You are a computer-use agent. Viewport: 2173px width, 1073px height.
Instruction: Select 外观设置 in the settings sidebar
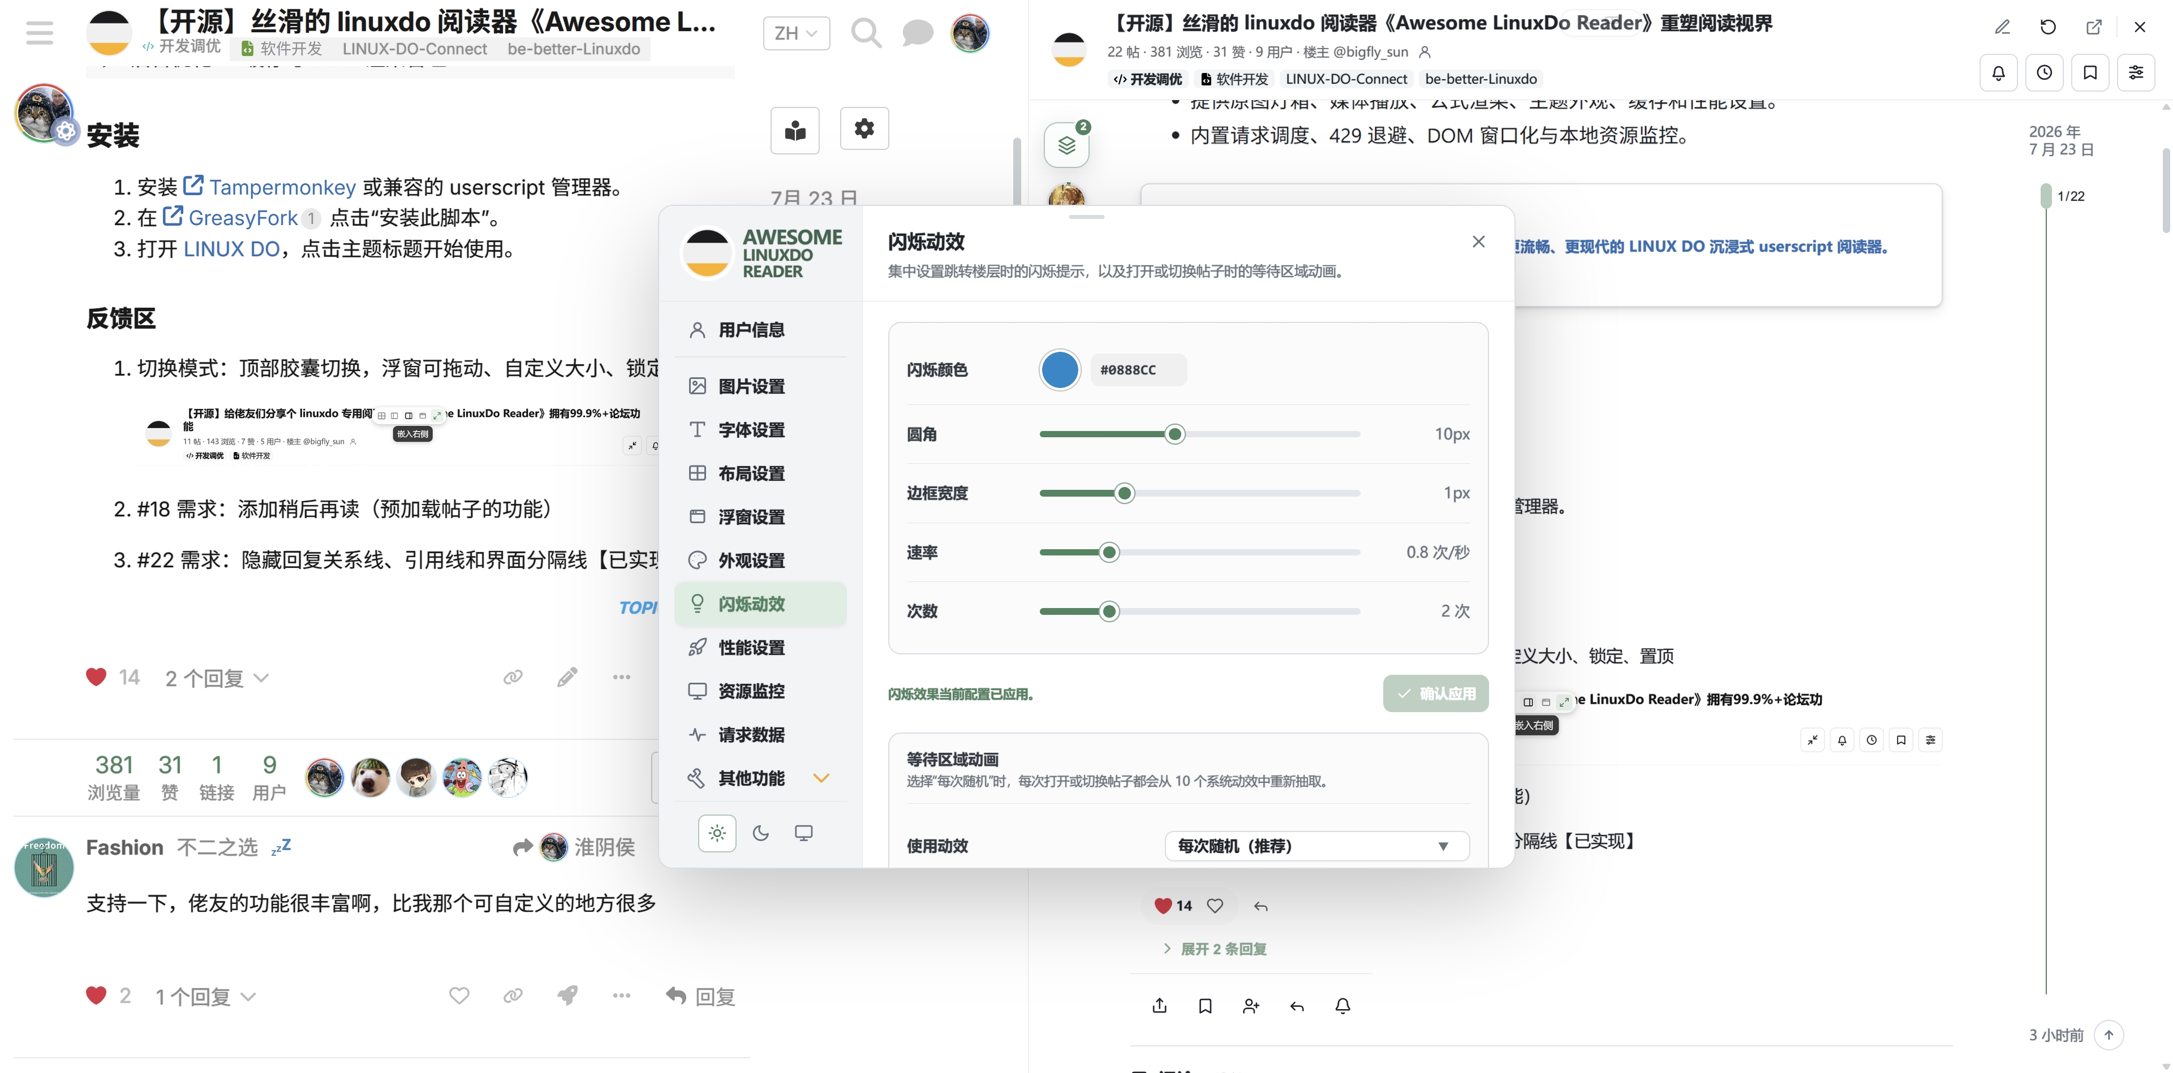pyautogui.click(x=760, y=560)
